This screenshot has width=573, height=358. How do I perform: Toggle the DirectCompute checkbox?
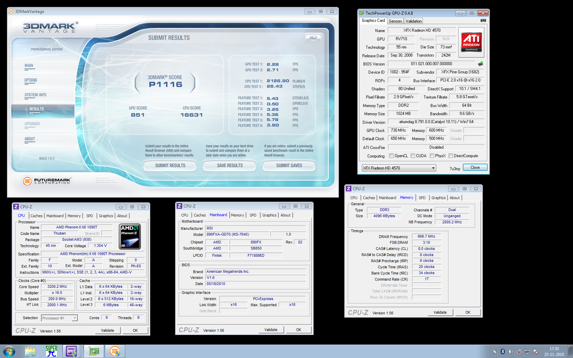click(451, 156)
